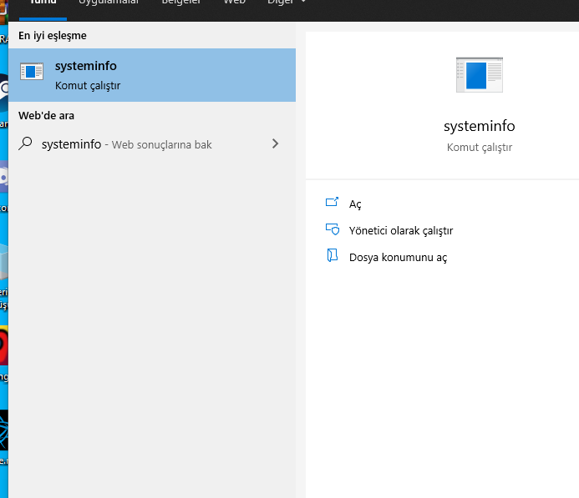Choose the Aç action text
The width and height of the screenshot is (579, 498).
355,204
